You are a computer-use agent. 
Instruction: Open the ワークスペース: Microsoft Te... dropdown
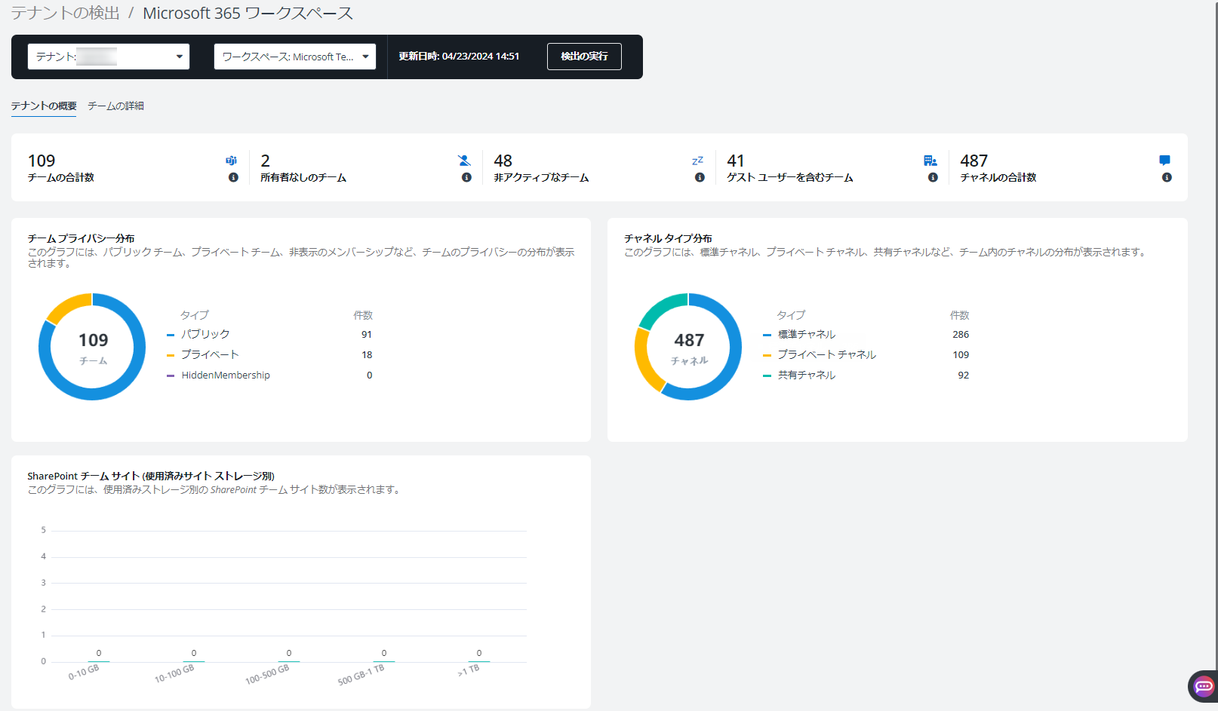click(x=295, y=57)
